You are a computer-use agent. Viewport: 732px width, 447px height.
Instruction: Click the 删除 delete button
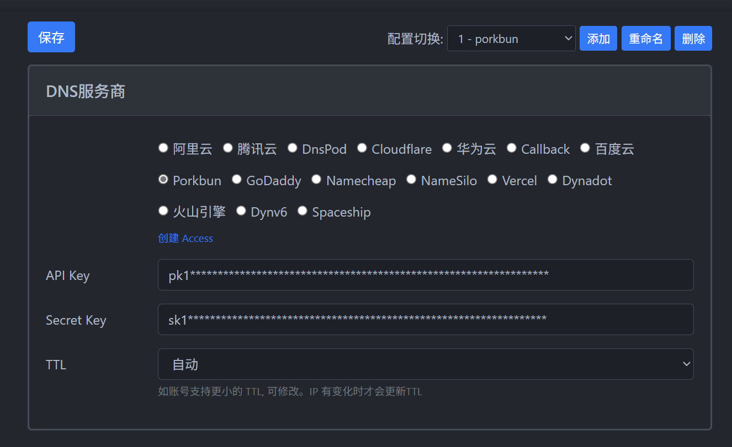(693, 39)
